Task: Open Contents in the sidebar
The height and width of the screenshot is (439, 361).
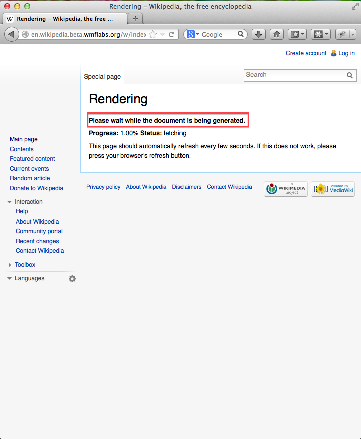Action: click(22, 149)
